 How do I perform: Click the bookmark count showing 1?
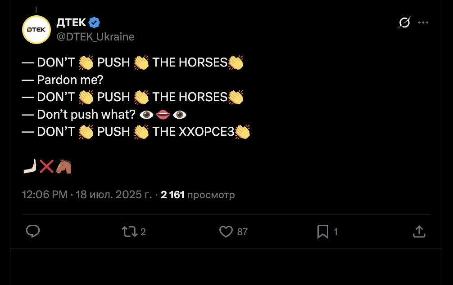coord(335,232)
